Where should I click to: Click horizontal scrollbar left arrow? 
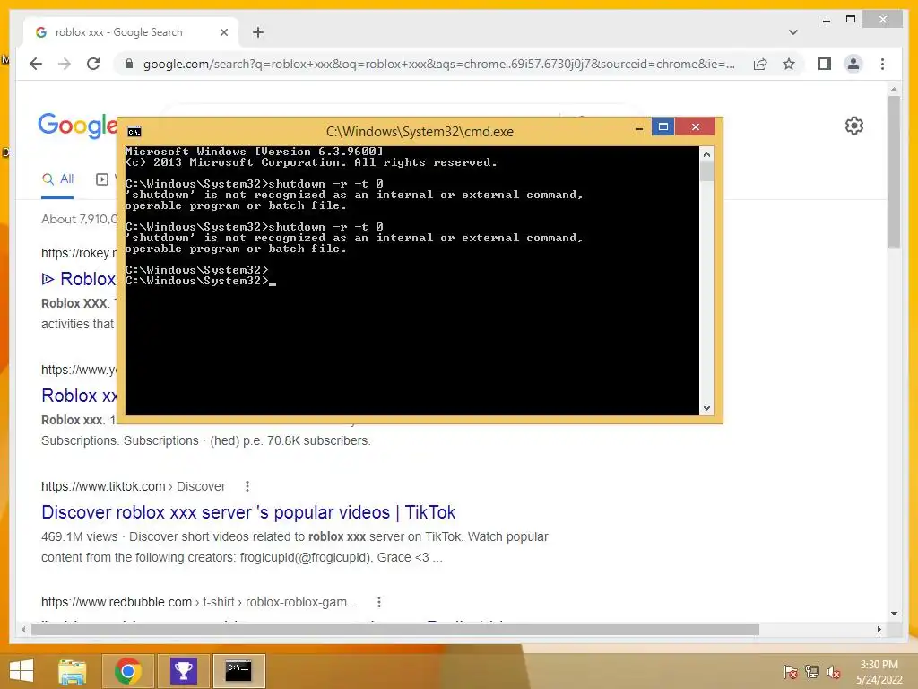[23, 629]
